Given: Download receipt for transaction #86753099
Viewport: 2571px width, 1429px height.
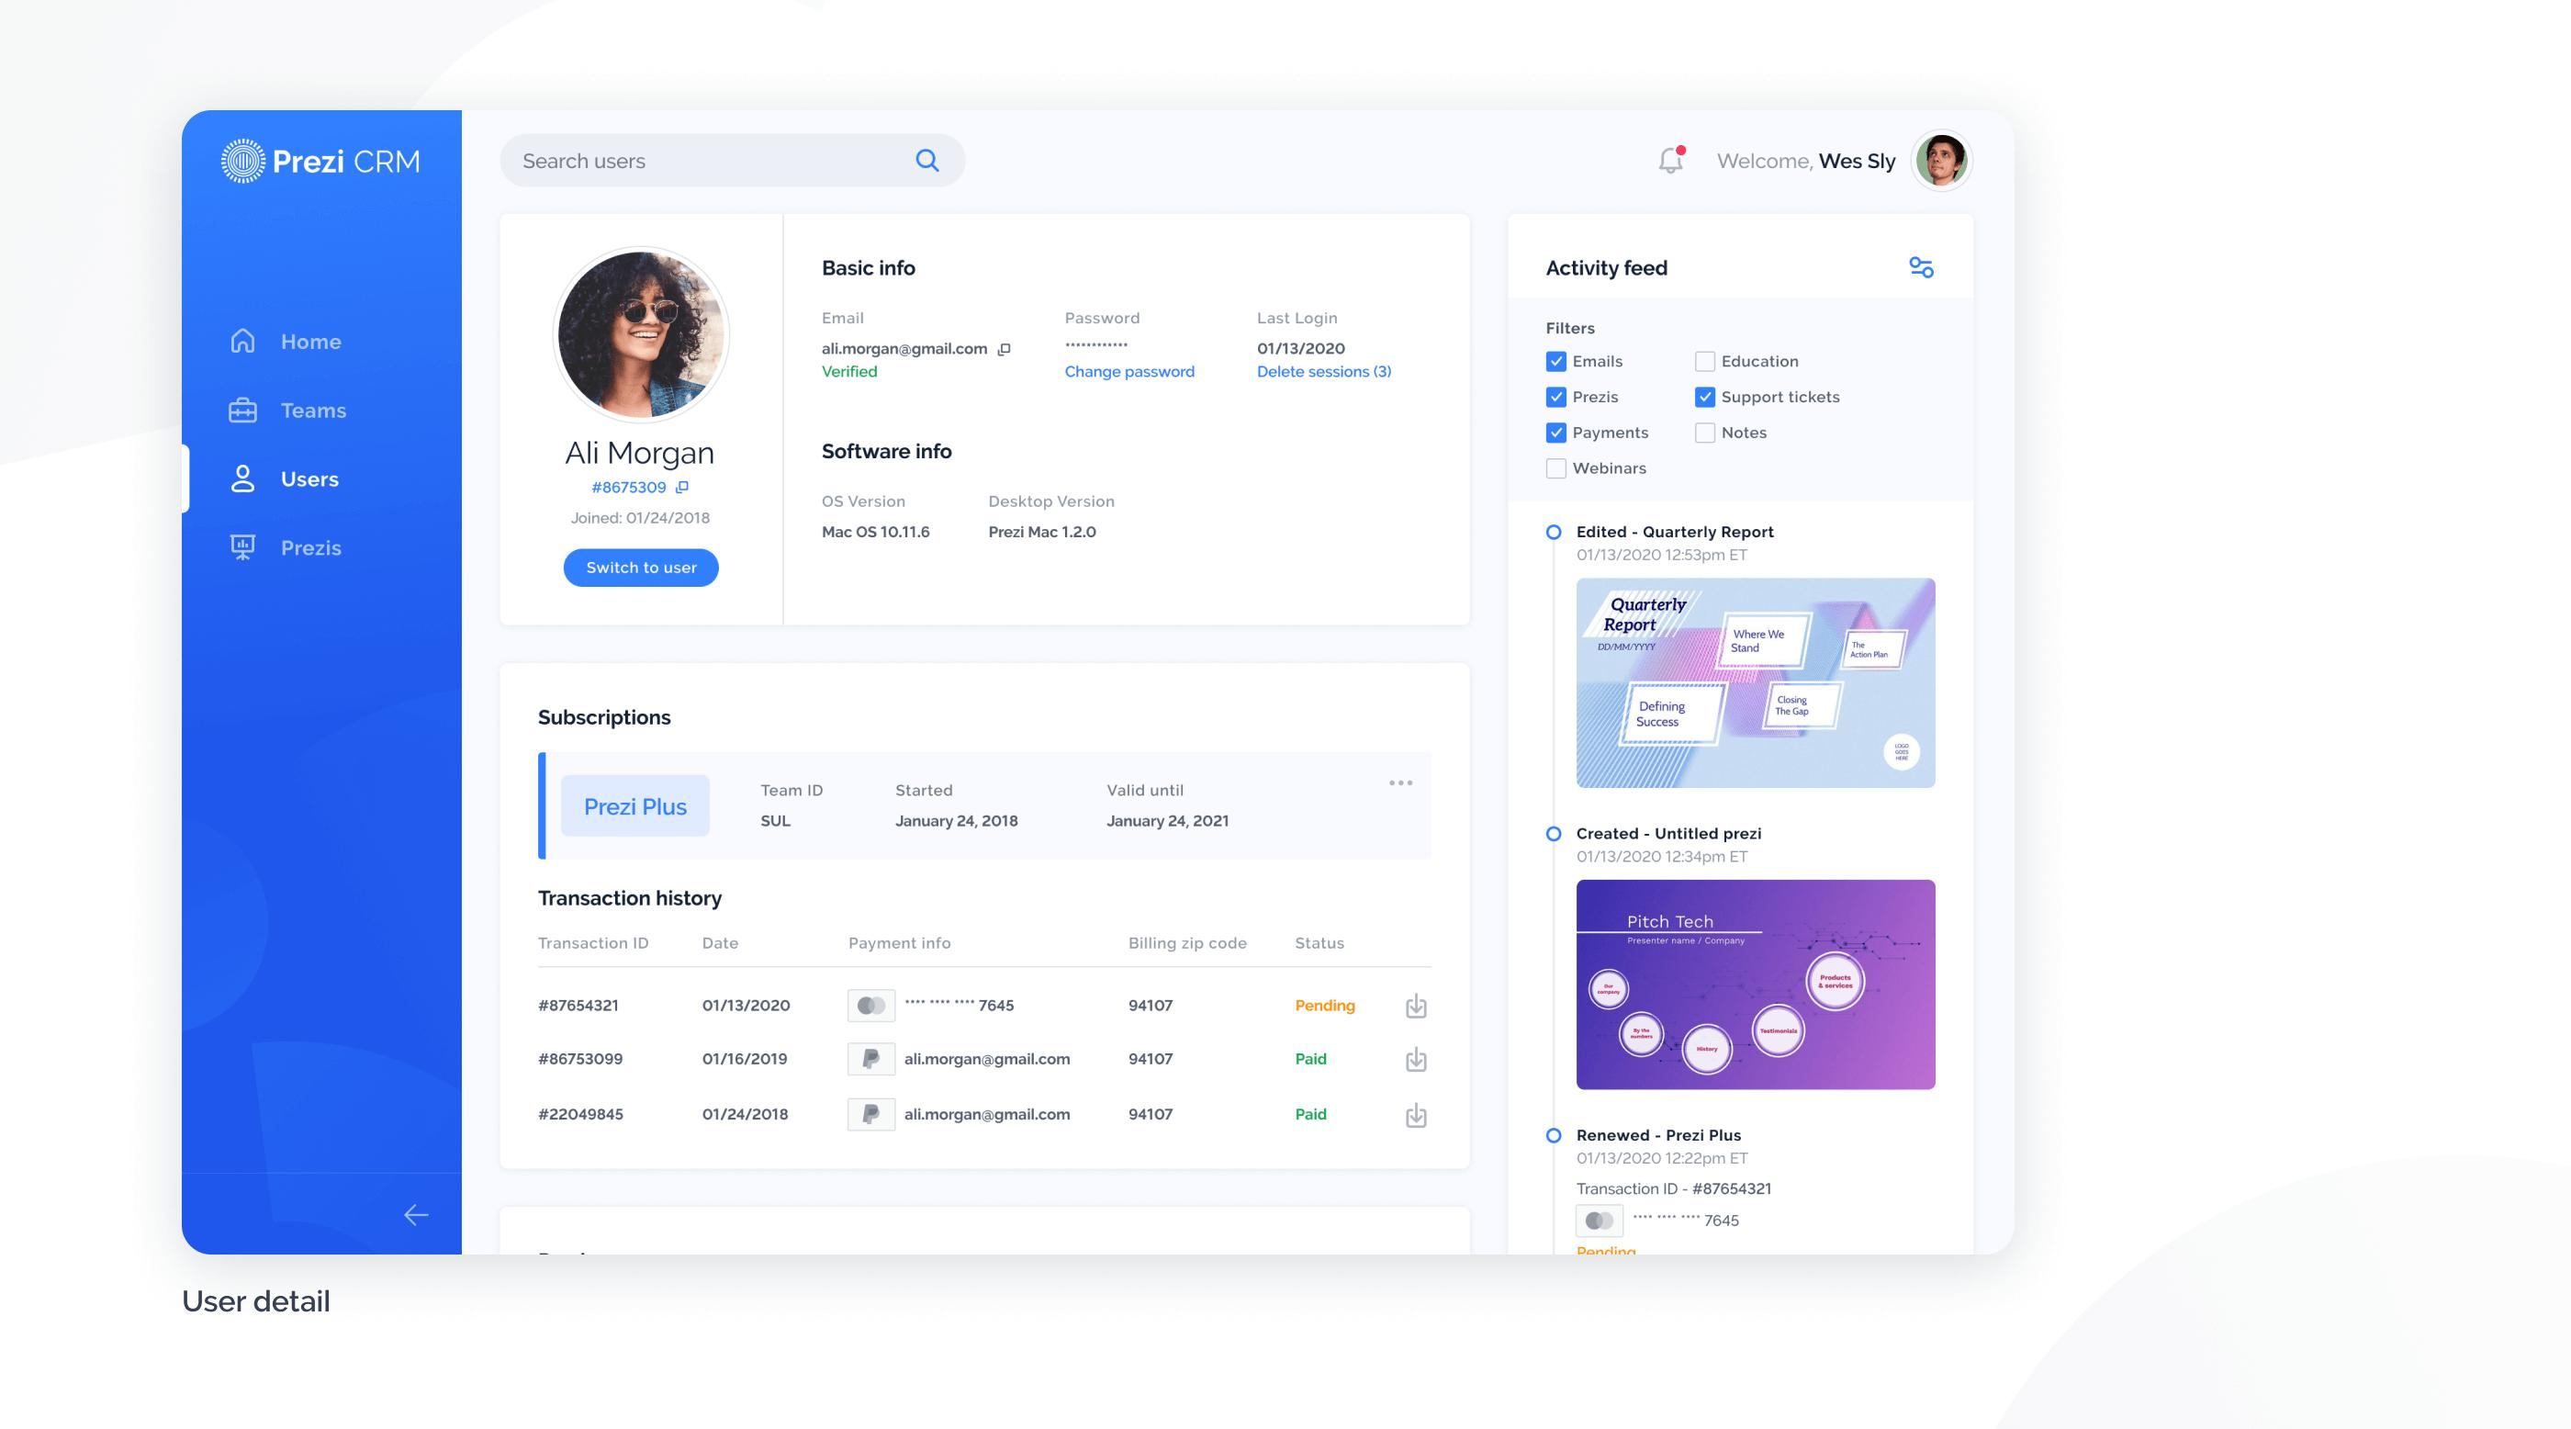Looking at the screenshot, I should 1415,1060.
